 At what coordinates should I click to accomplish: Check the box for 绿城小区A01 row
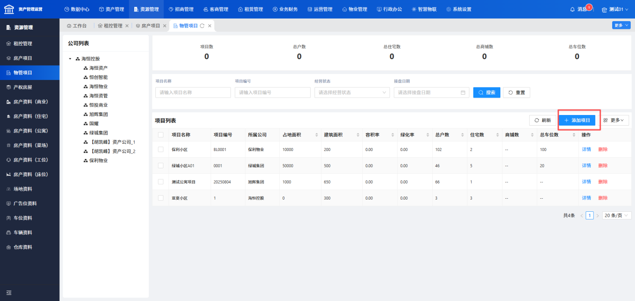[x=160, y=166]
